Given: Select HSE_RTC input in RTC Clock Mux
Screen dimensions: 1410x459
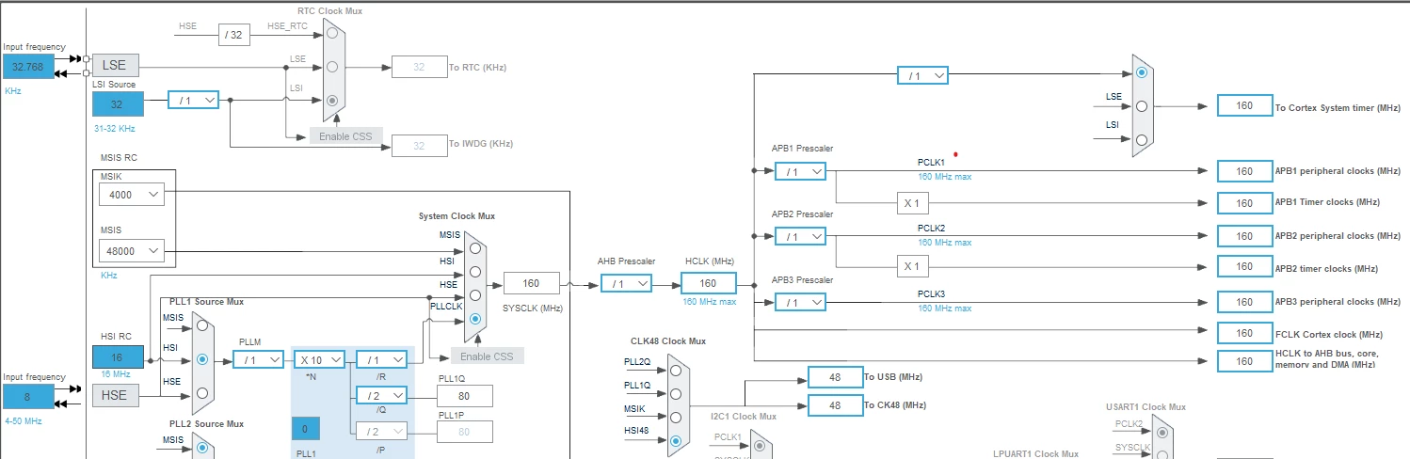Looking at the screenshot, I should [x=331, y=35].
